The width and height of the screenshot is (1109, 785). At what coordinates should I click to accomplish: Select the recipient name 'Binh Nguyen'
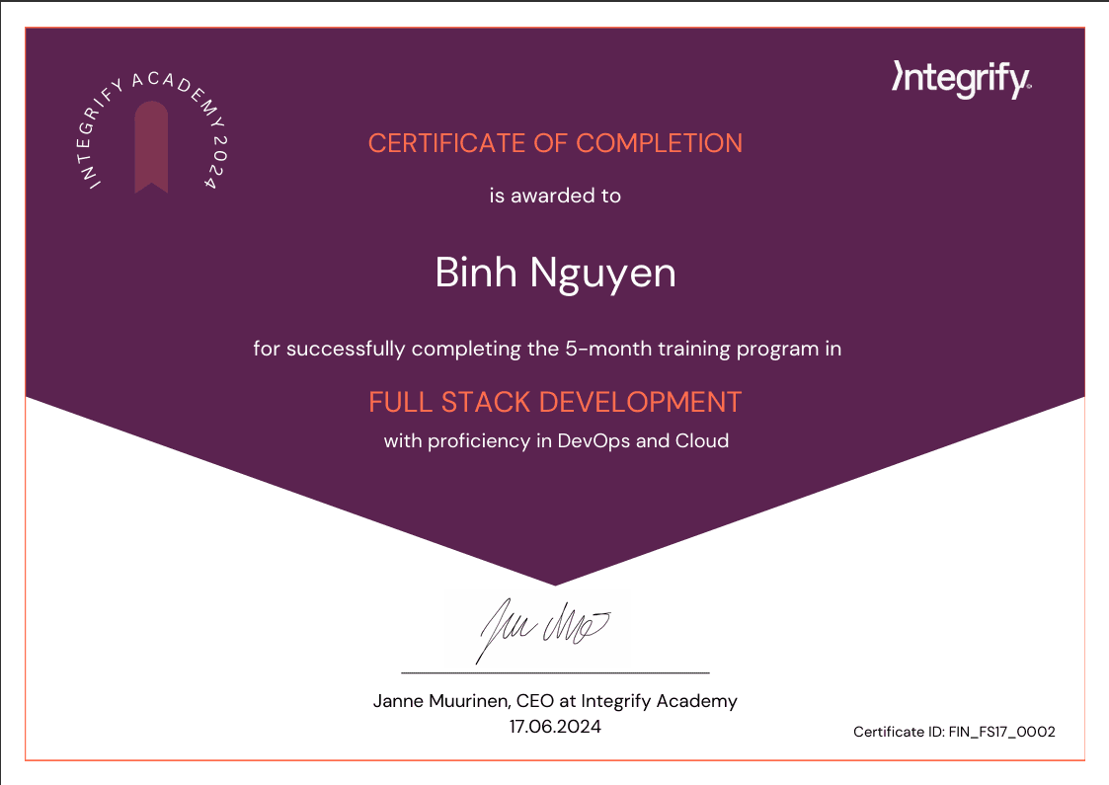coord(555,274)
